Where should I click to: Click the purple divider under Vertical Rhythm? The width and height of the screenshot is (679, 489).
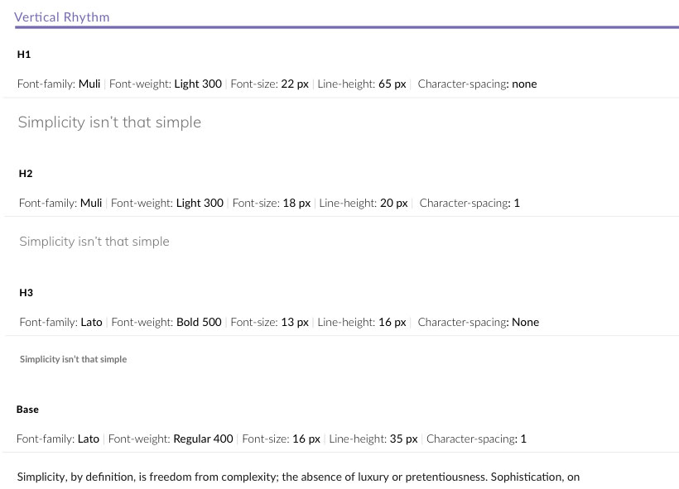point(346,27)
